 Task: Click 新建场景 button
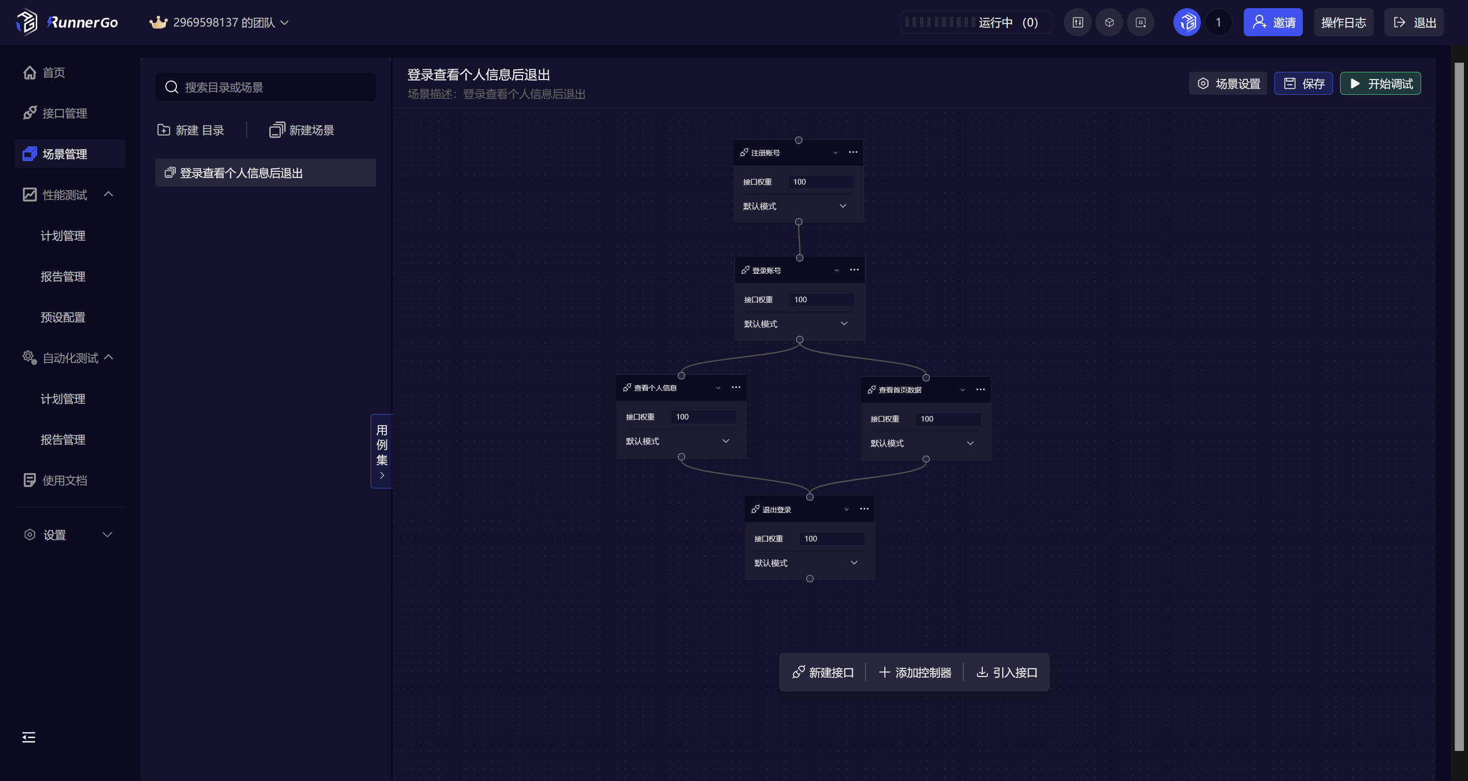coord(301,130)
